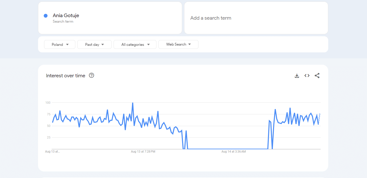Click the 100 y-axis value
The height and width of the screenshot is (178, 367).
(48, 103)
